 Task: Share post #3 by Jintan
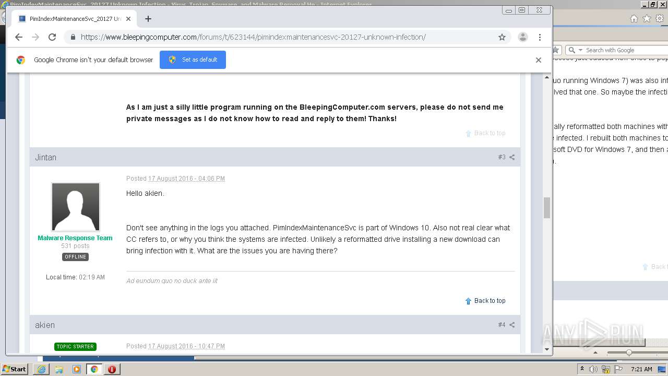click(x=512, y=157)
